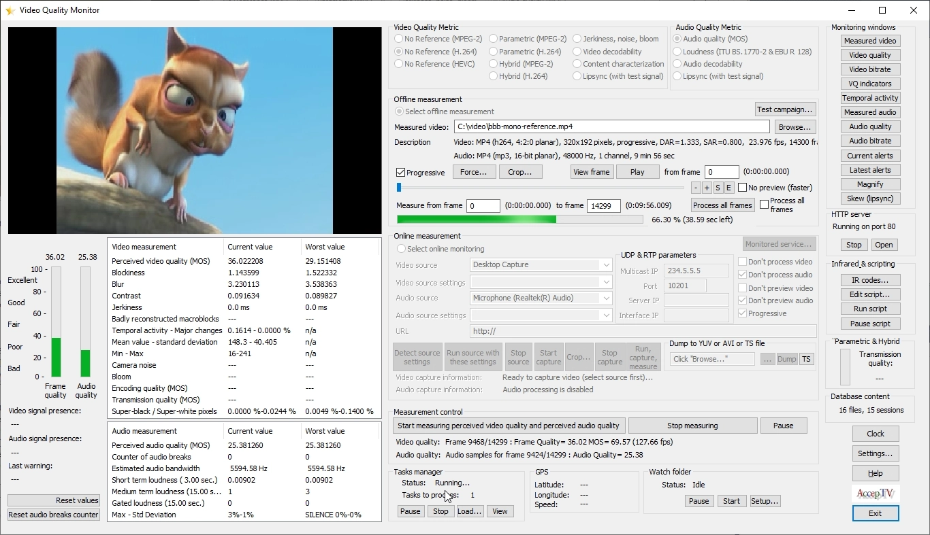Screen dimensions: 930x535
Task: Select the offline measurement radio option
Action: tap(399, 111)
